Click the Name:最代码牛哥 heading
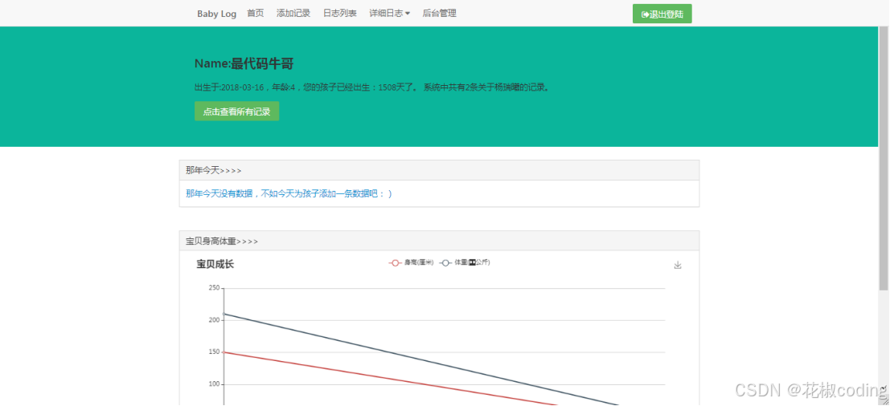 coord(244,64)
